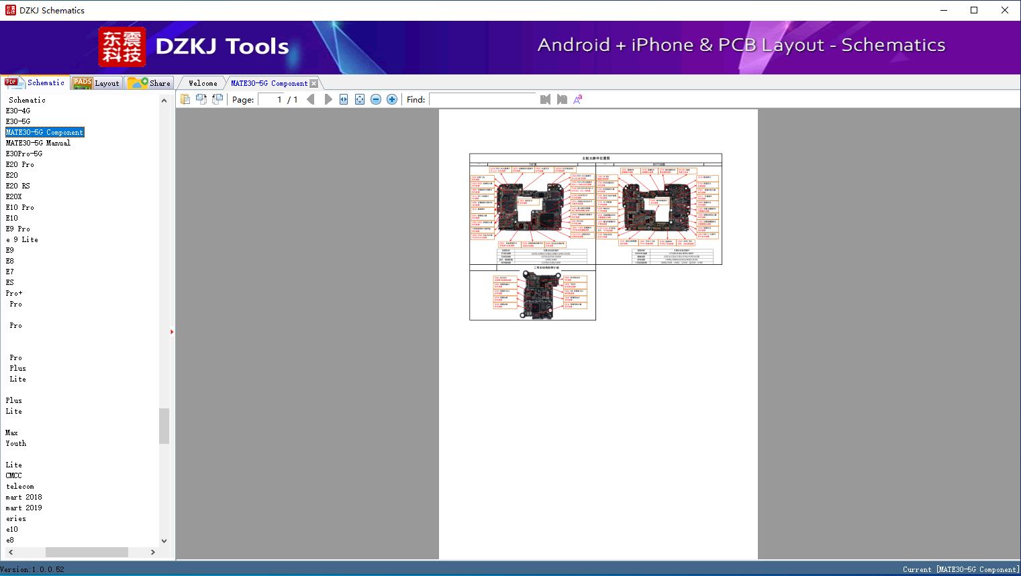Click the DZKJ Schematics title bar icon

[x=10, y=10]
